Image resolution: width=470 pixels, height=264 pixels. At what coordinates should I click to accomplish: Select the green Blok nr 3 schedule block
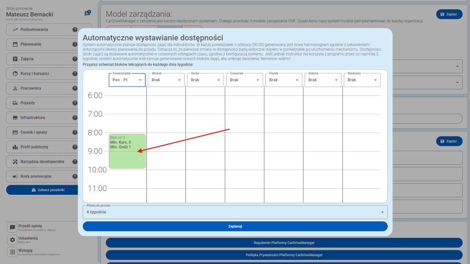tap(127, 151)
